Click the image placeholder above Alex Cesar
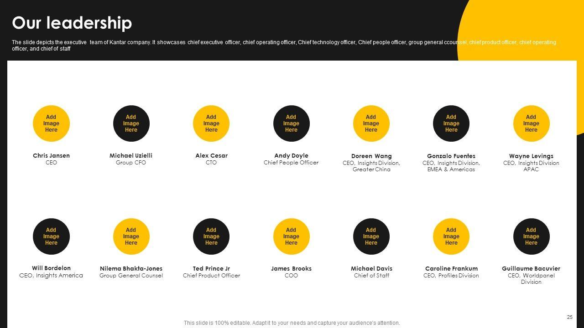This screenshot has height=328, width=584. pos(211,123)
